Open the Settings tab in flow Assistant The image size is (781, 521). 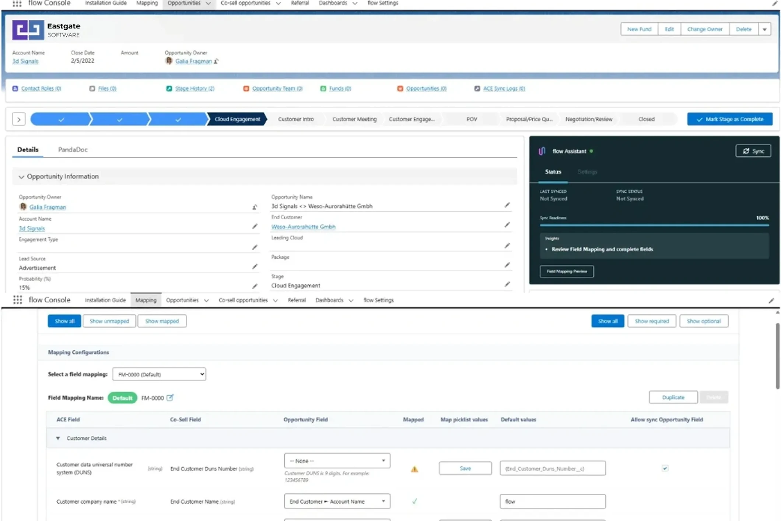pyautogui.click(x=587, y=172)
